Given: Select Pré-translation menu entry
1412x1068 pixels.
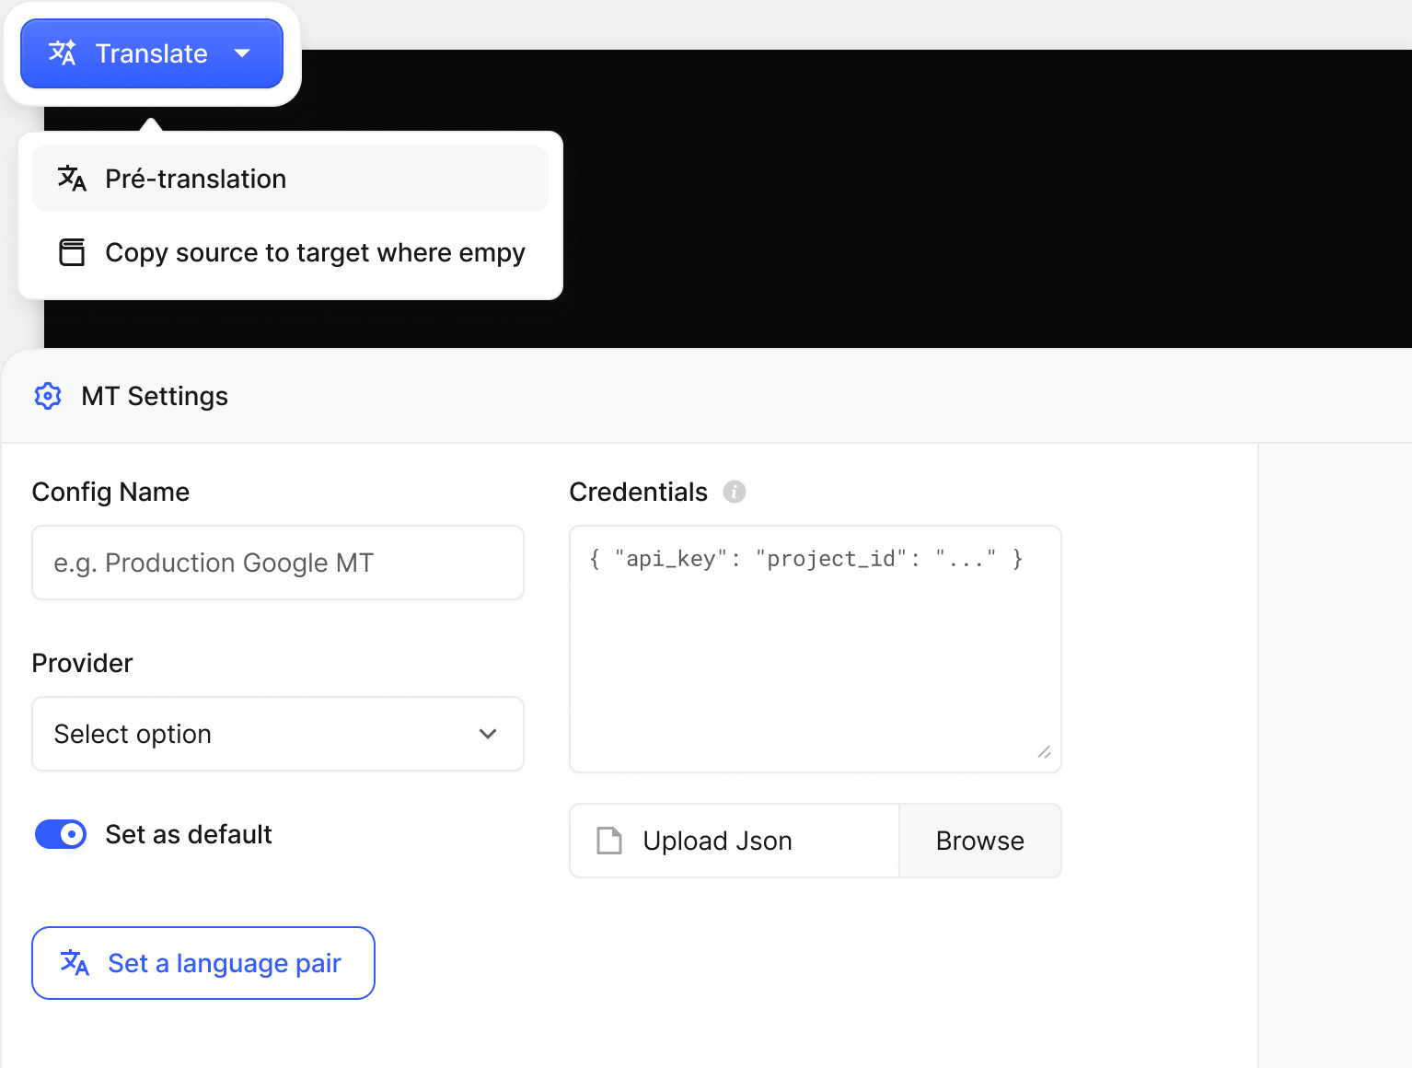Looking at the screenshot, I should click(290, 179).
